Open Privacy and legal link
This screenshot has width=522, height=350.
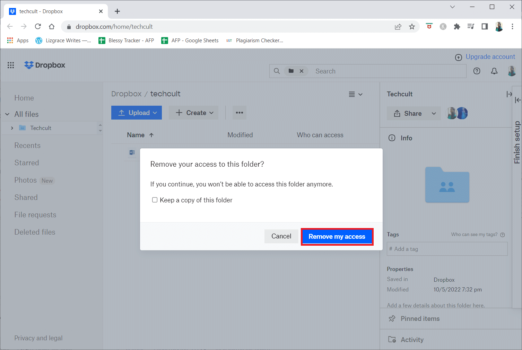point(38,338)
